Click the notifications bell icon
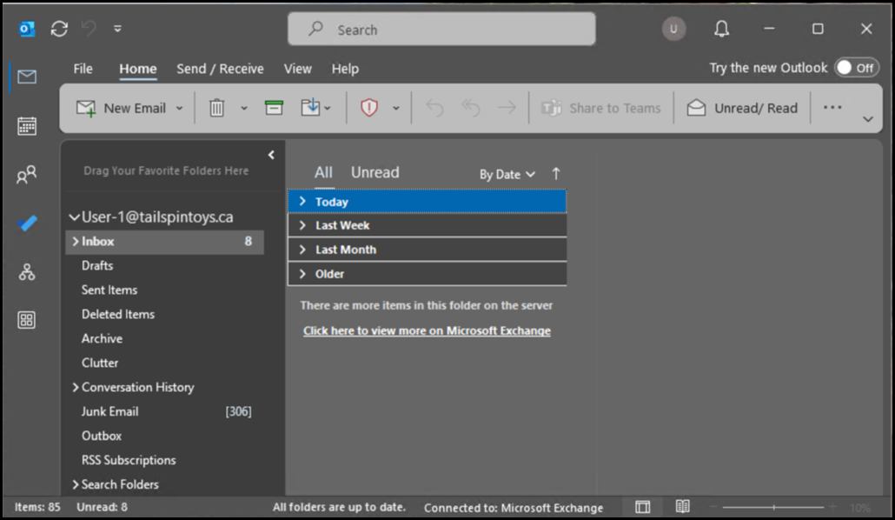 tap(721, 29)
